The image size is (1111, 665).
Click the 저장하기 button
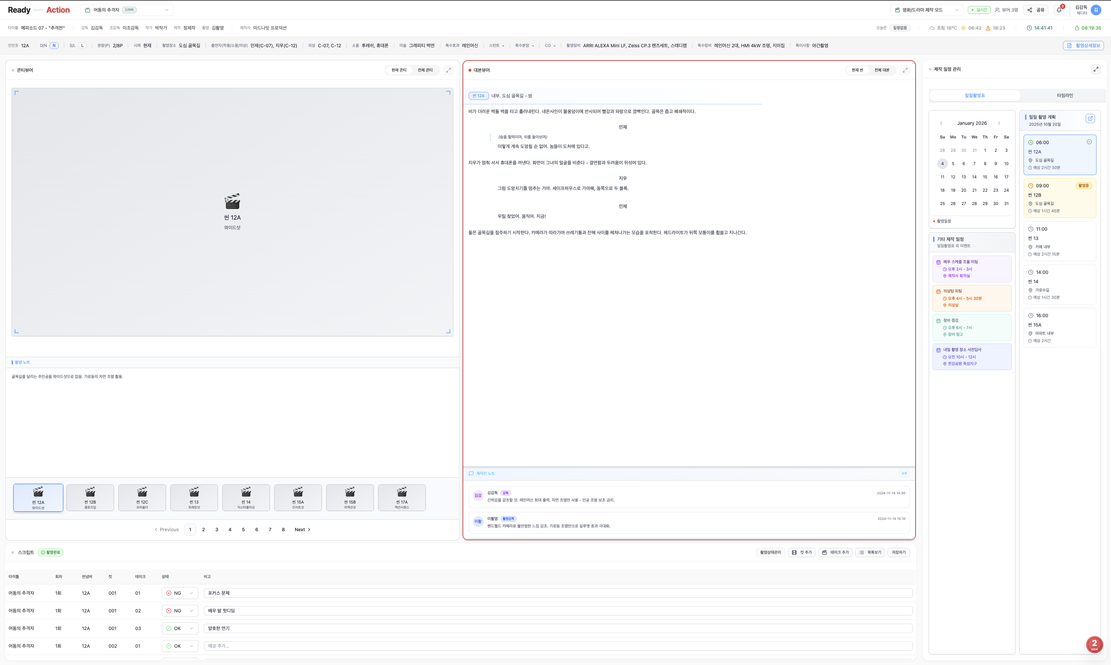click(899, 553)
